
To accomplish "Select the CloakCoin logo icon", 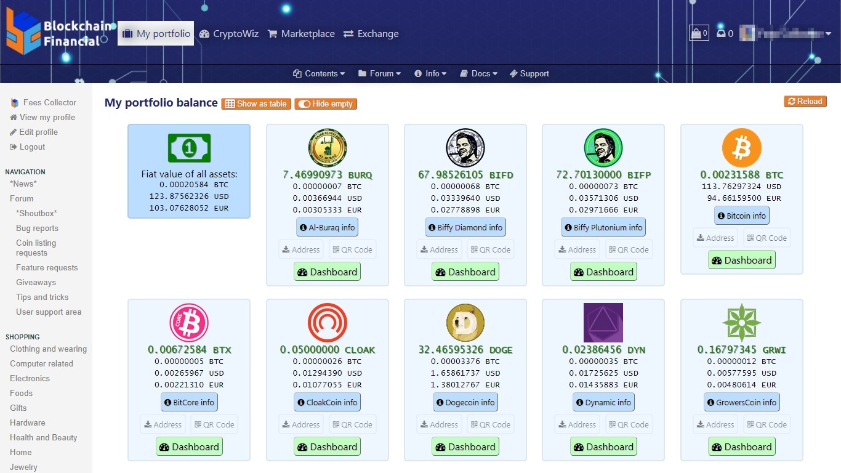I will 327,322.
